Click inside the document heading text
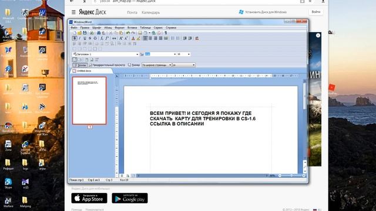The image size is (376, 211). (203, 118)
